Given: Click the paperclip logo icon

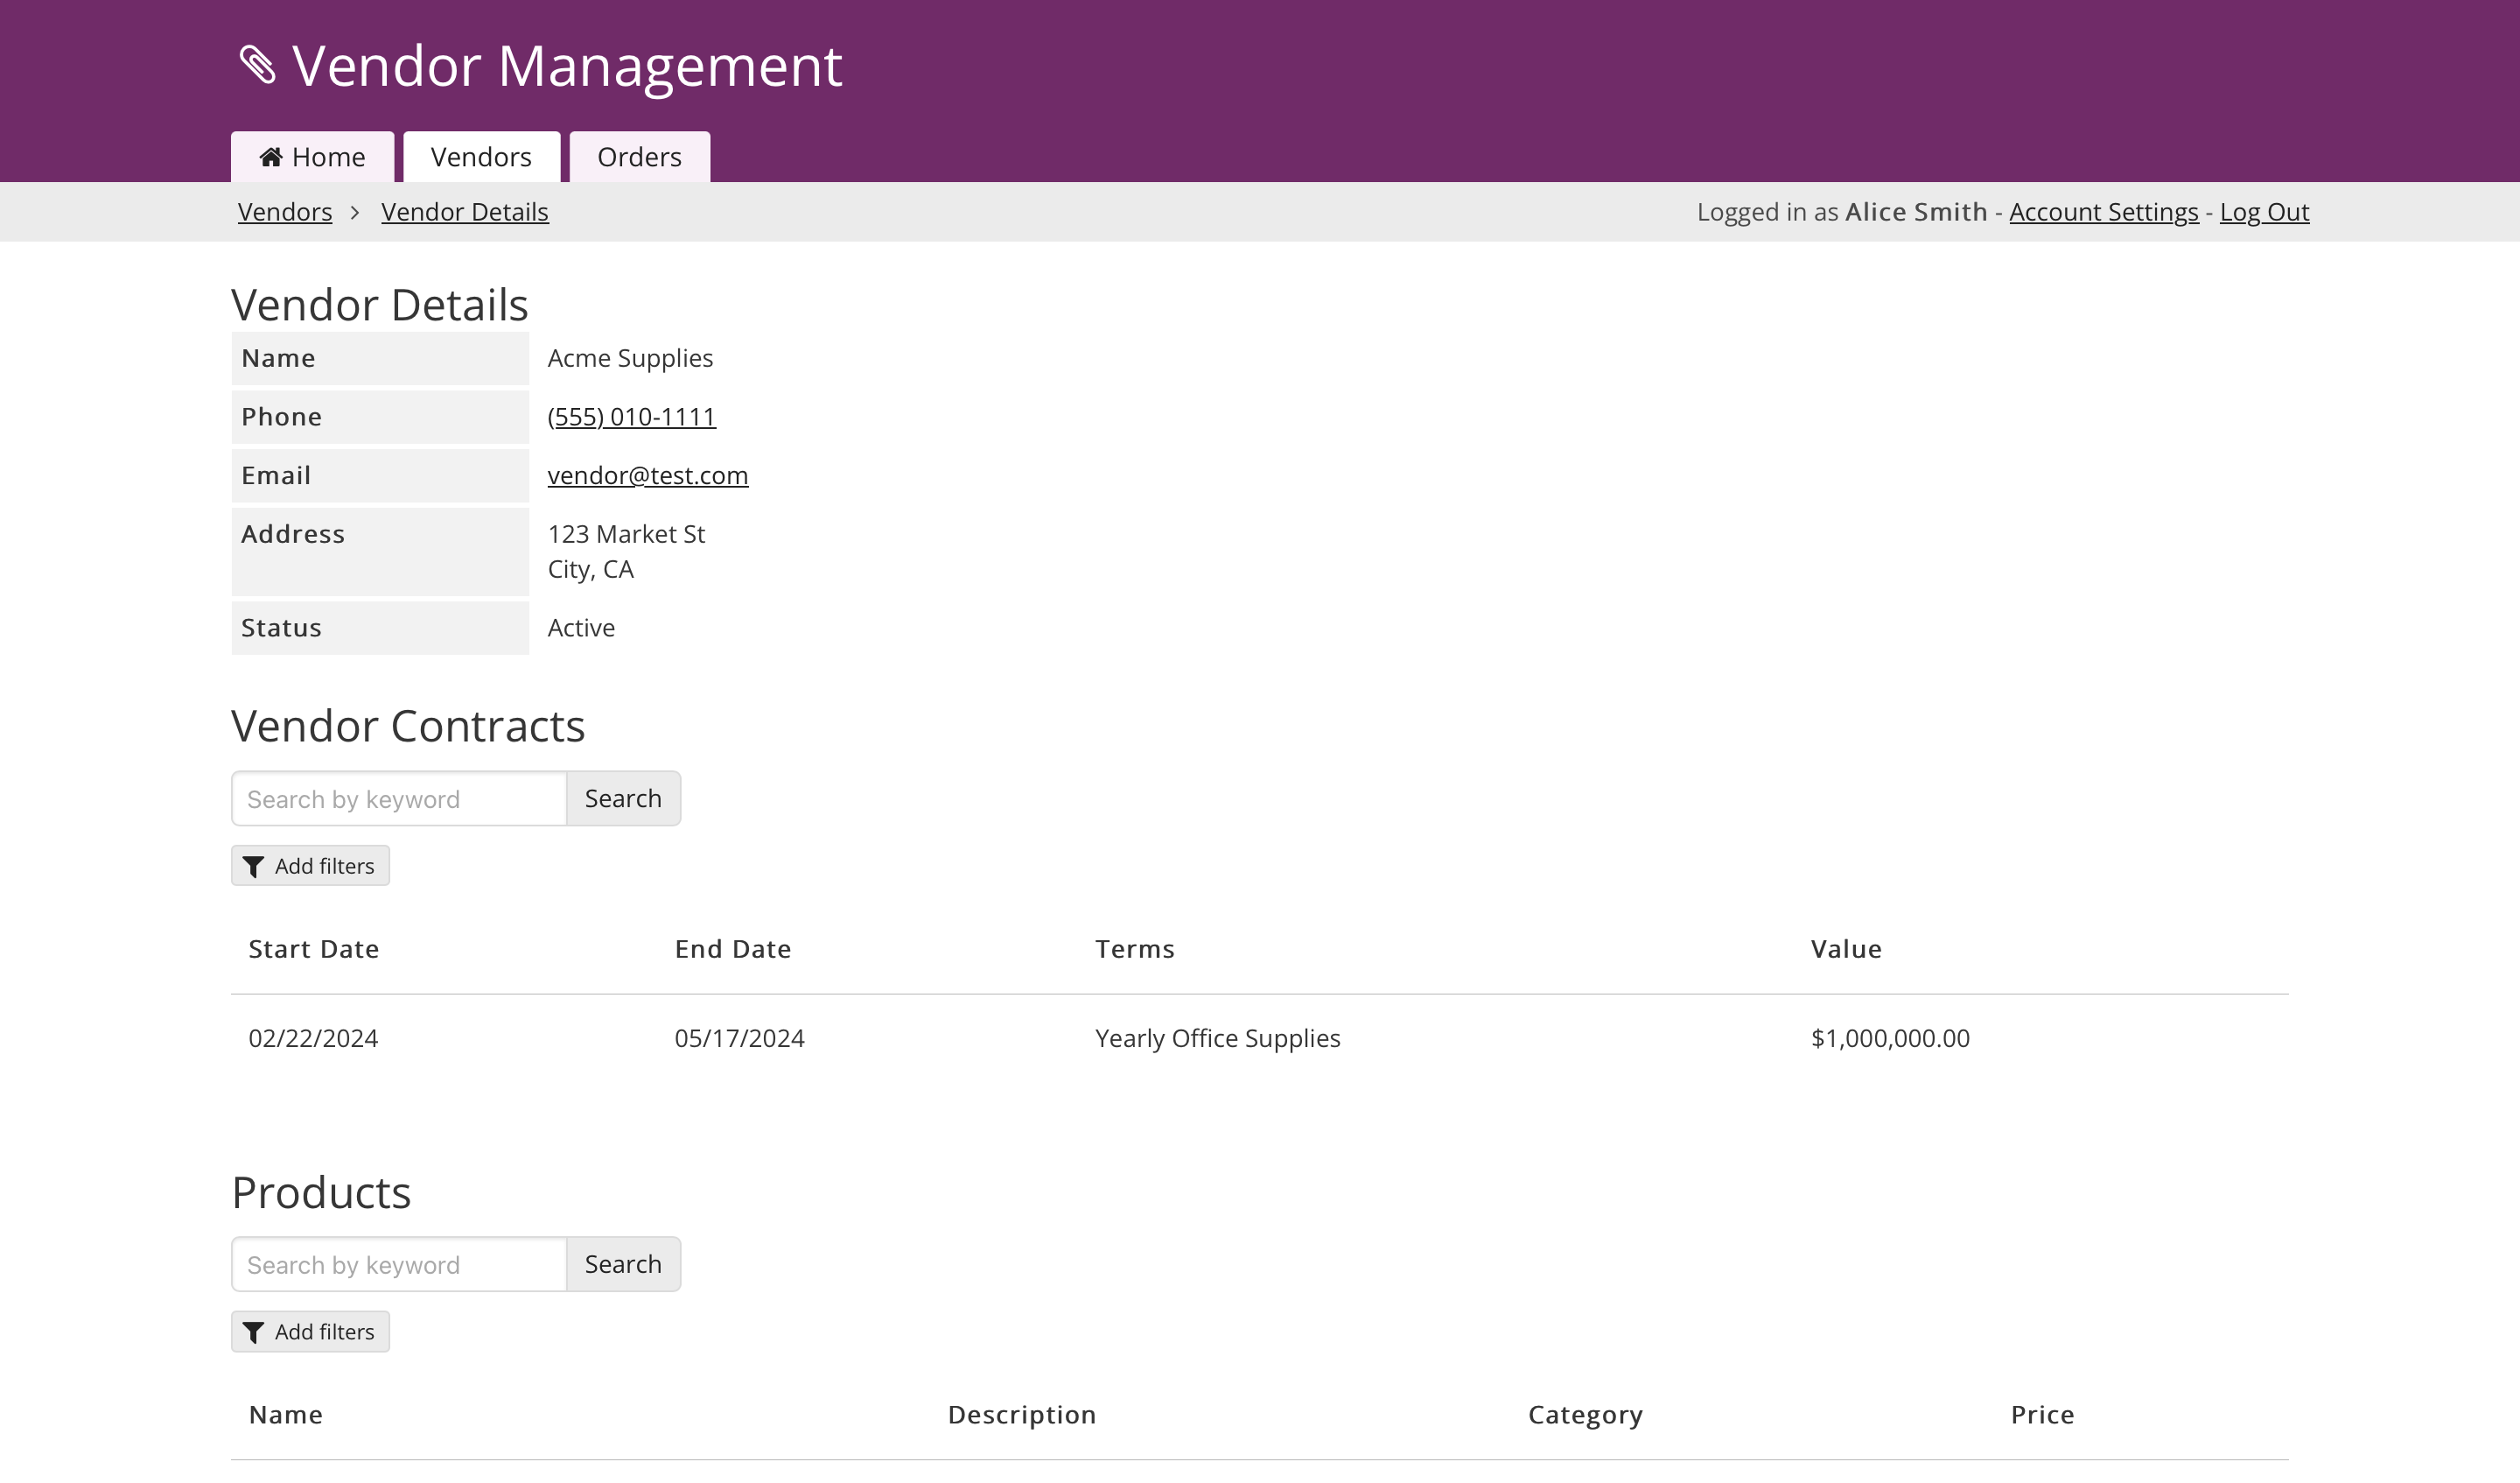Looking at the screenshot, I should (258, 66).
